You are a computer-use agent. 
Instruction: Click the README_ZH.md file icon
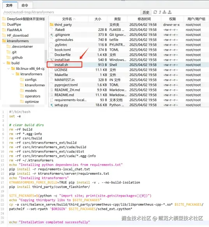tap(51, 90)
